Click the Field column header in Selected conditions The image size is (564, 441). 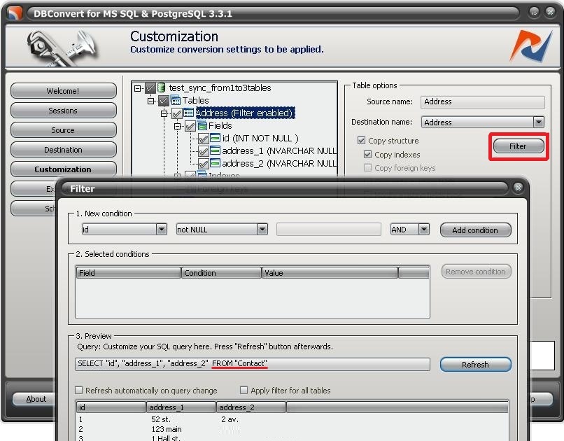click(x=129, y=273)
